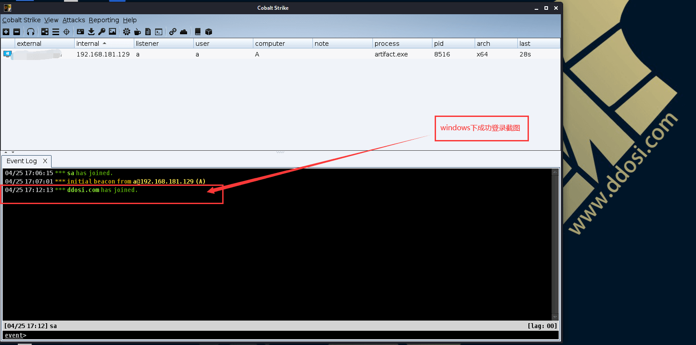Open the Reporting menu
This screenshot has height=345, width=696.
104,20
